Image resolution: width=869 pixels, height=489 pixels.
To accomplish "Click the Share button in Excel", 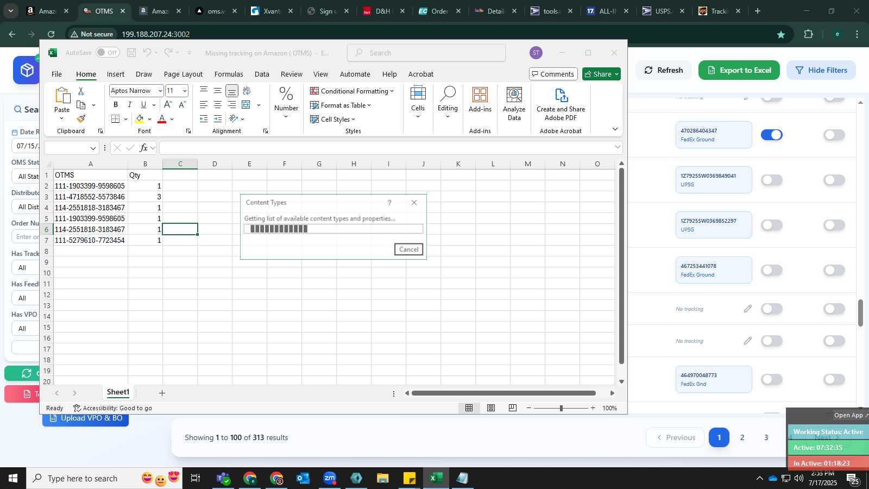I will click(x=601, y=74).
